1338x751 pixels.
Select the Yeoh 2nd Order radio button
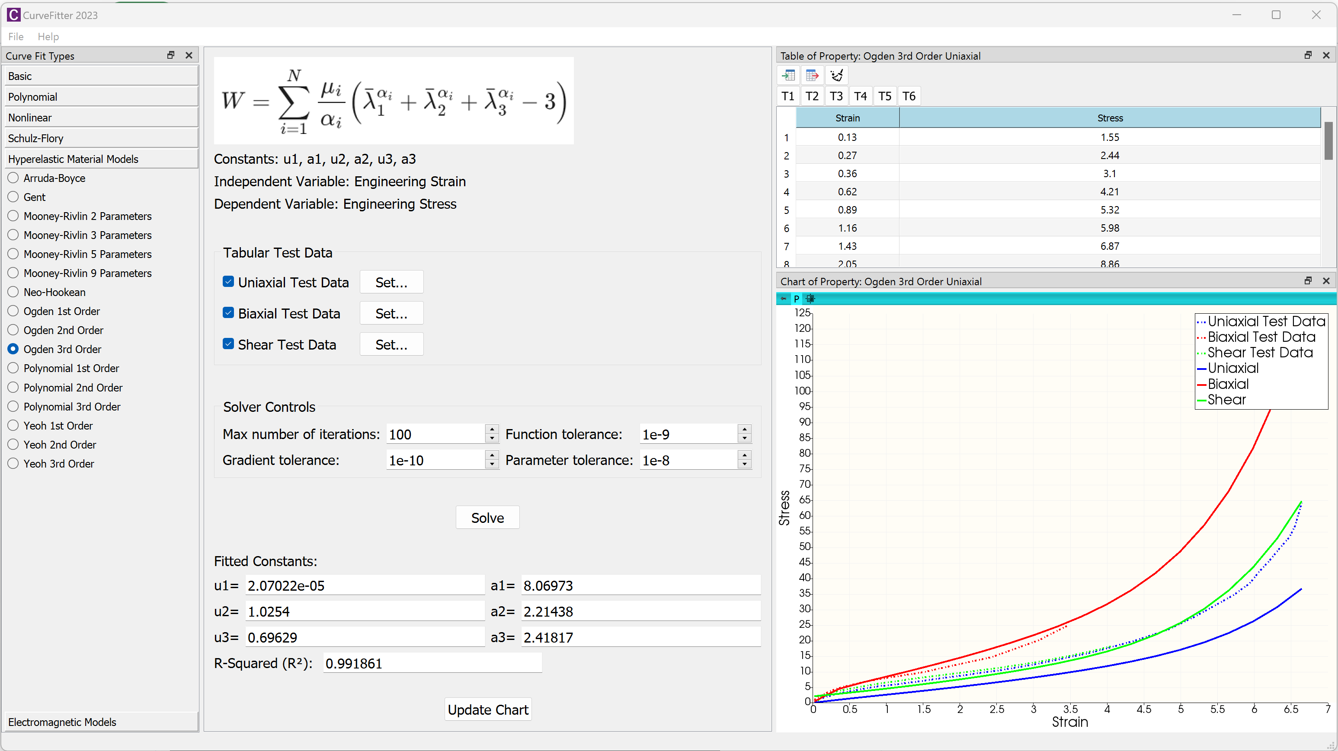point(13,445)
